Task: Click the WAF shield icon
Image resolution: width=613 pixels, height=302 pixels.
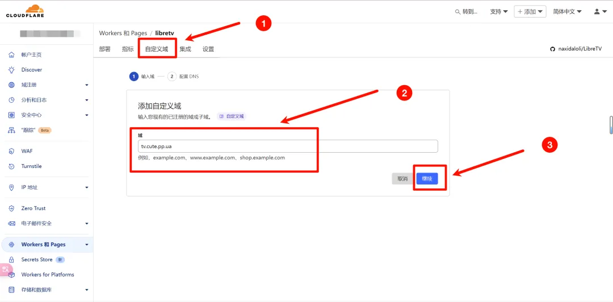Action: click(12, 151)
